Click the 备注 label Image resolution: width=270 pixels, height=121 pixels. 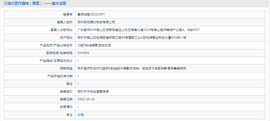click(x=69, y=84)
